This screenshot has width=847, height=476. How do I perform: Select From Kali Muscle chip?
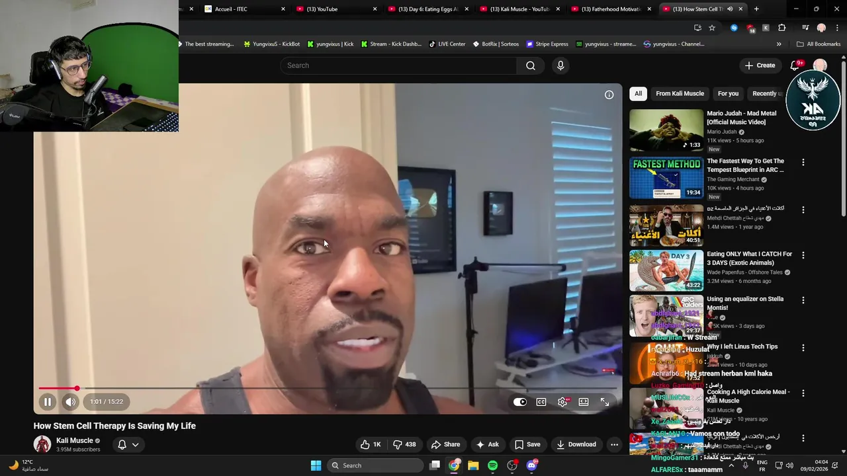click(x=680, y=93)
